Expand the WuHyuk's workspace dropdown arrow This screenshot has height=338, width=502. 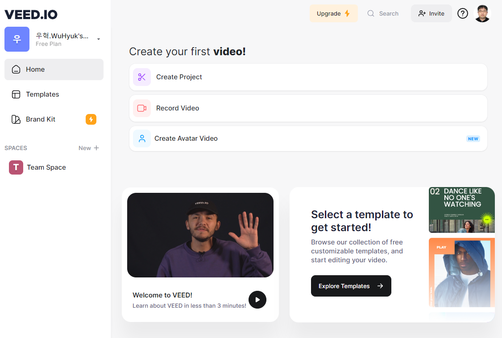99,39
